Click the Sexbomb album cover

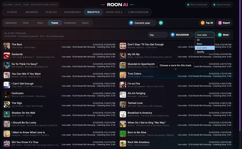[x=7, y=56]
